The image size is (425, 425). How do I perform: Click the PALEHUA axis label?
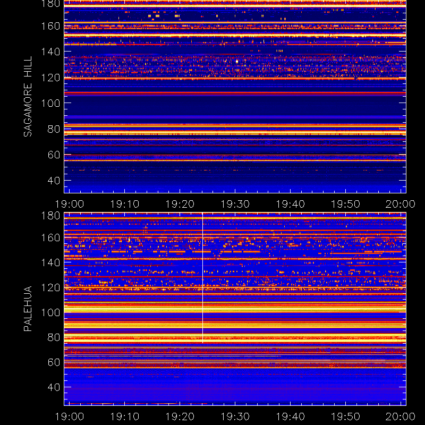point(28,309)
